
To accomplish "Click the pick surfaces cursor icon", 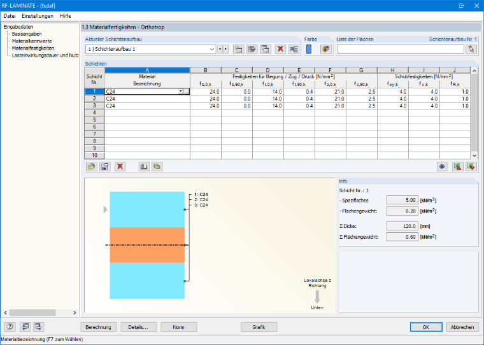I will click(471, 49).
